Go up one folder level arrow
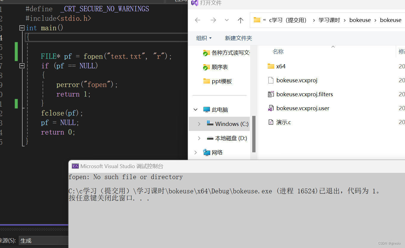Screen dimensions: 405x248 [x=241, y=20]
